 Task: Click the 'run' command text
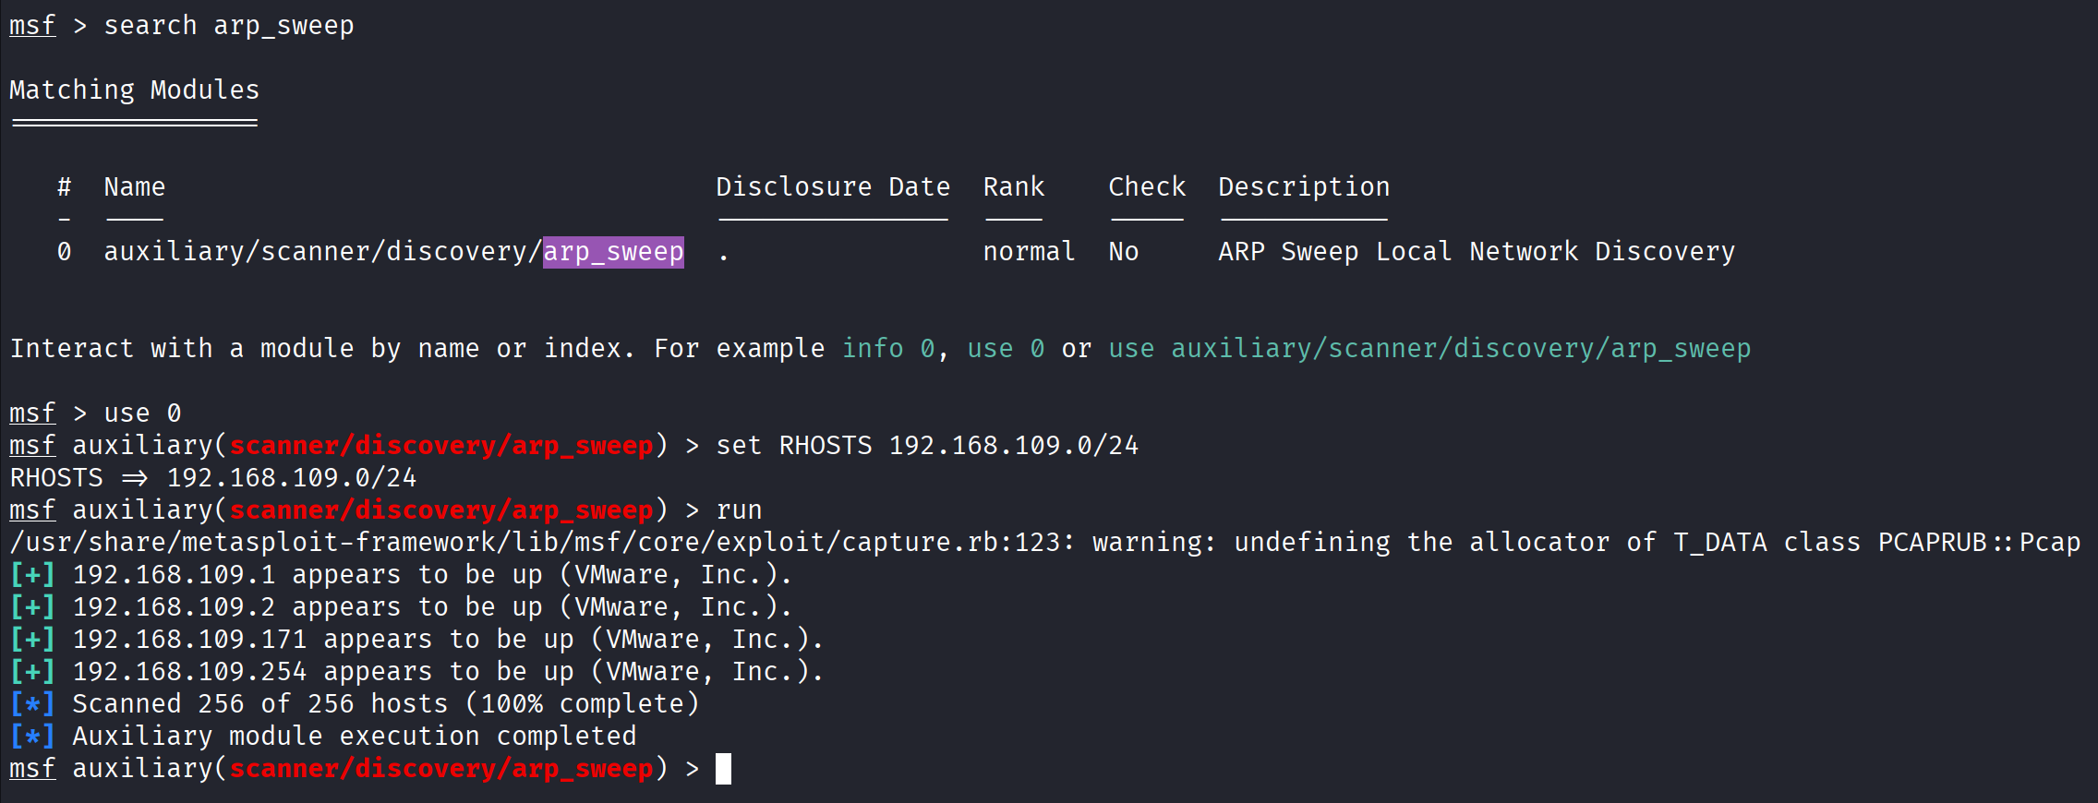point(739,509)
